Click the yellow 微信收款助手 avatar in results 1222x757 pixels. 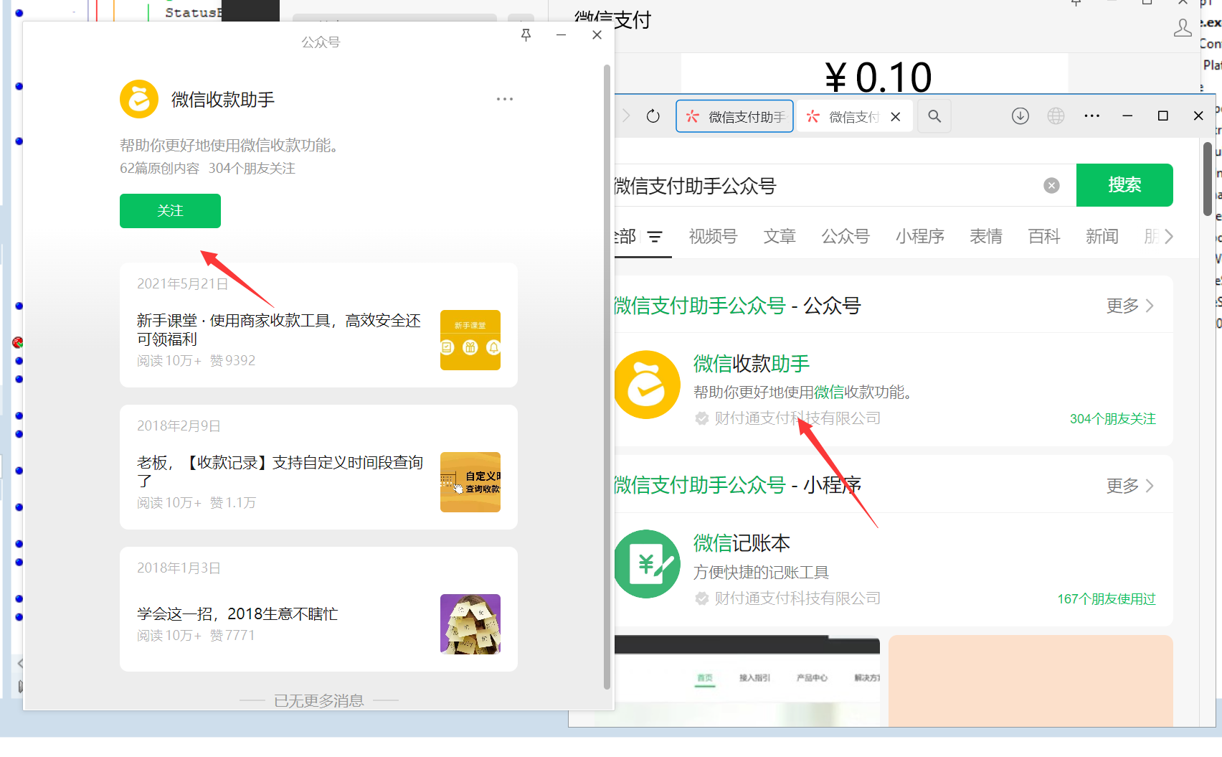click(647, 385)
